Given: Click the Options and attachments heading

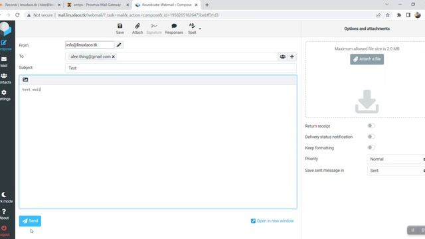Looking at the screenshot, I should (x=367, y=29).
